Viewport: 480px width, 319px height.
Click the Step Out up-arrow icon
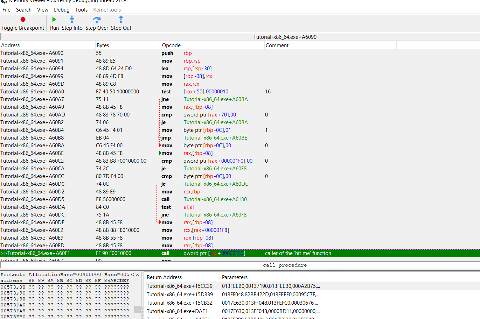[x=121, y=20]
